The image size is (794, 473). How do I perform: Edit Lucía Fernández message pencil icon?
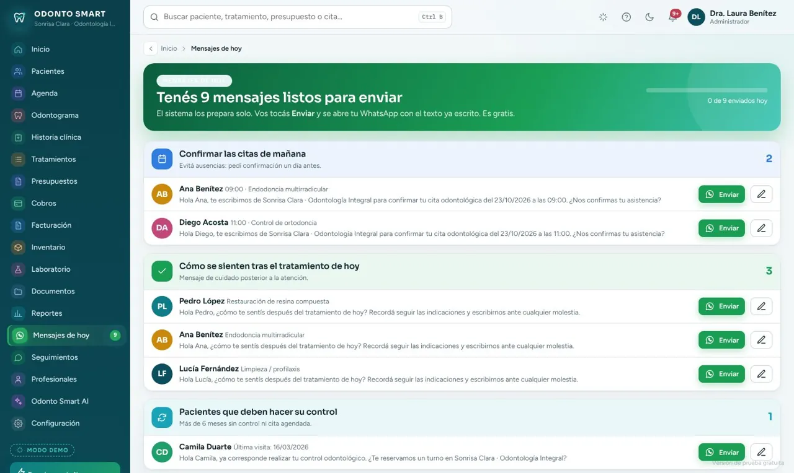tap(761, 374)
